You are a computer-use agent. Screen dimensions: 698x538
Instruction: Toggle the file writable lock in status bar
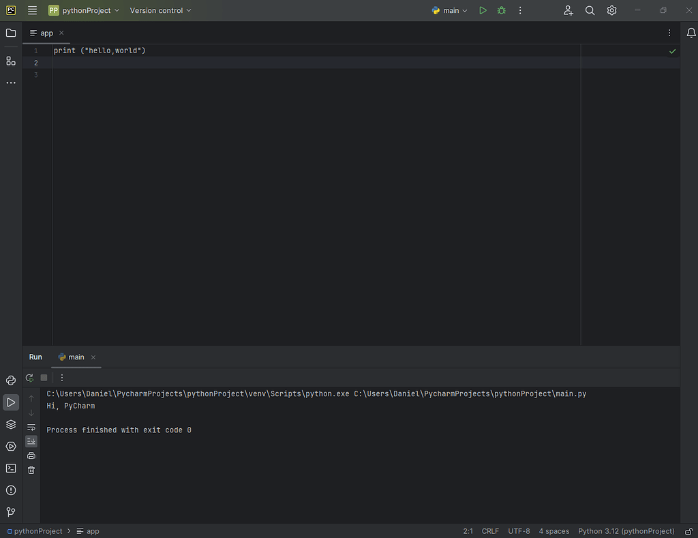[688, 530]
